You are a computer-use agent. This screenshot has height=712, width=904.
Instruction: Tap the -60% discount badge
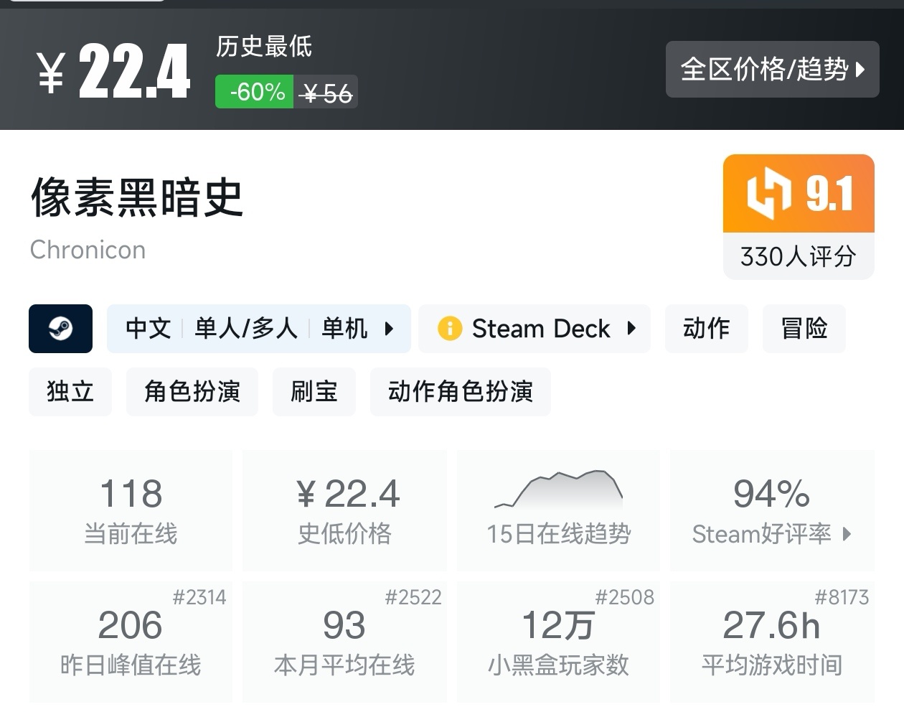click(x=255, y=93)
